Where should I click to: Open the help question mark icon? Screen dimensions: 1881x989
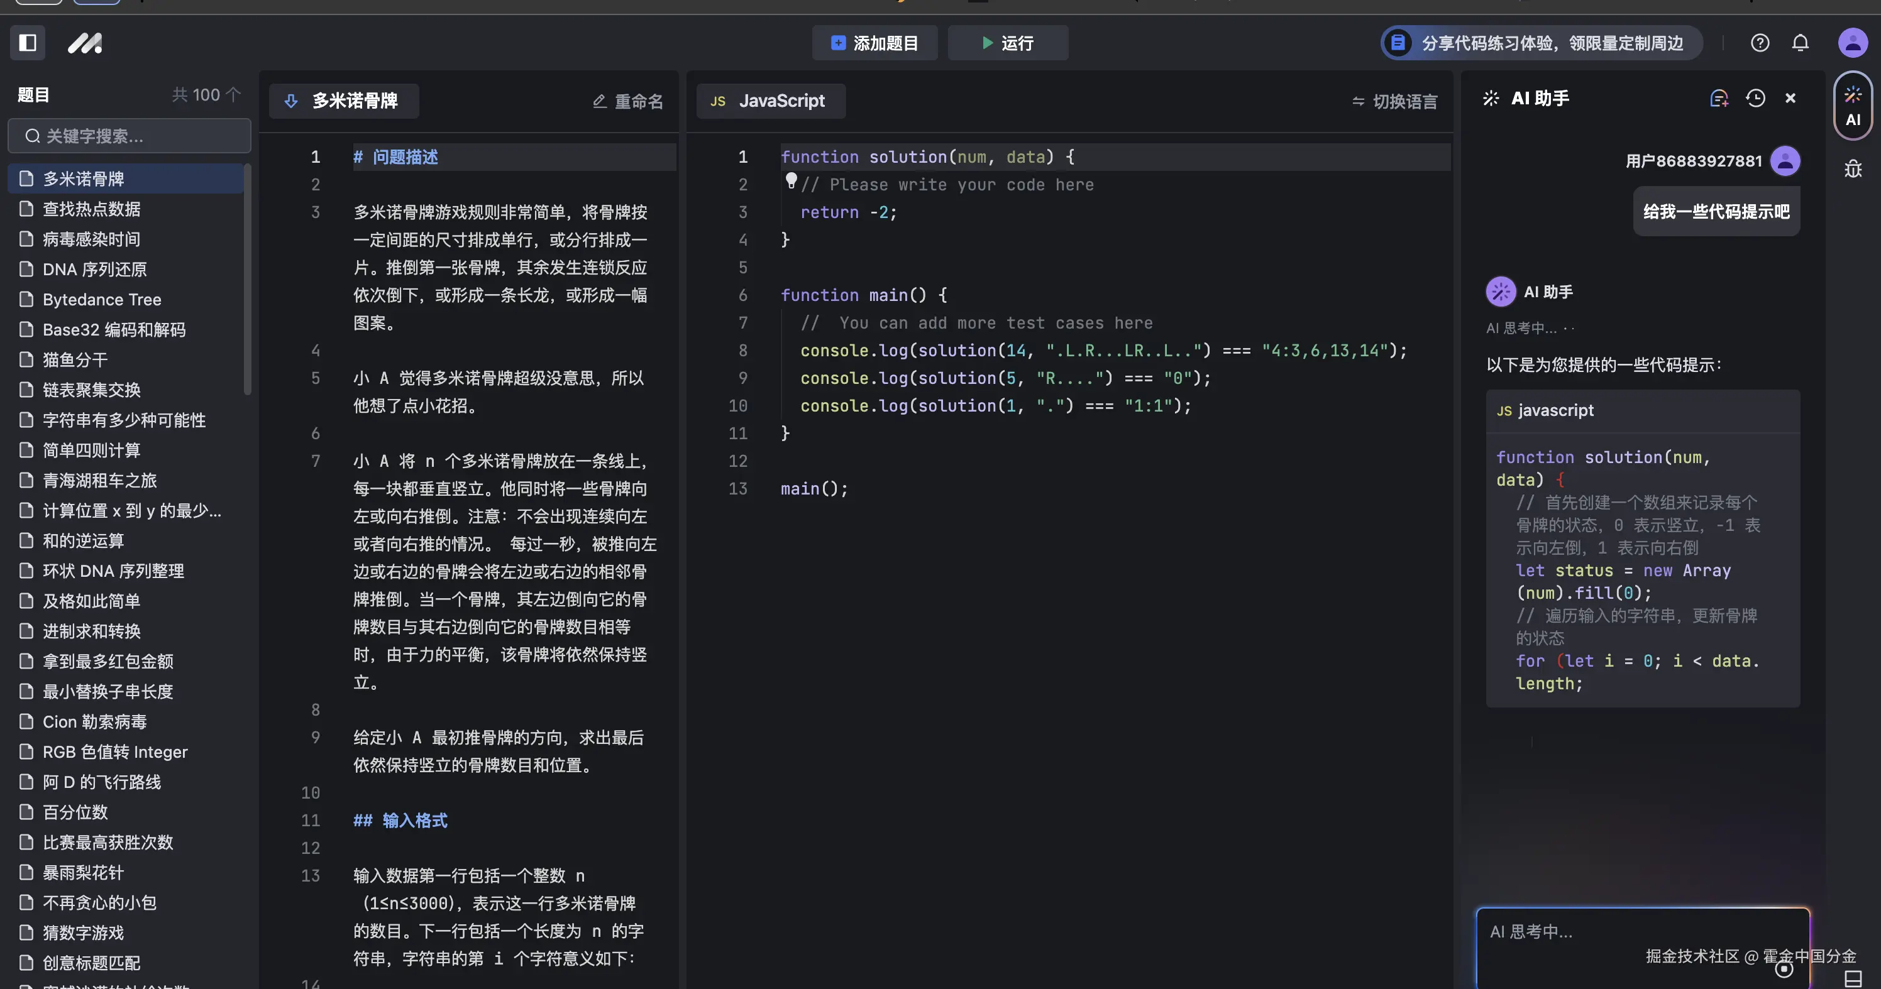point(1760,43)
